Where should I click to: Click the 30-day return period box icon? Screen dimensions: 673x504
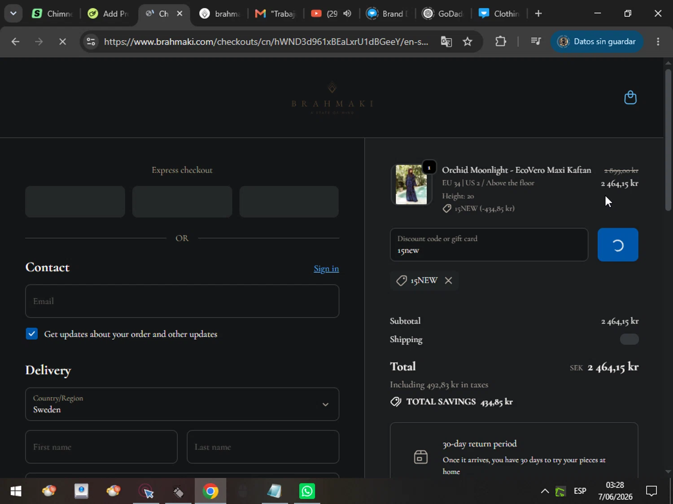[x=420, y=457]
